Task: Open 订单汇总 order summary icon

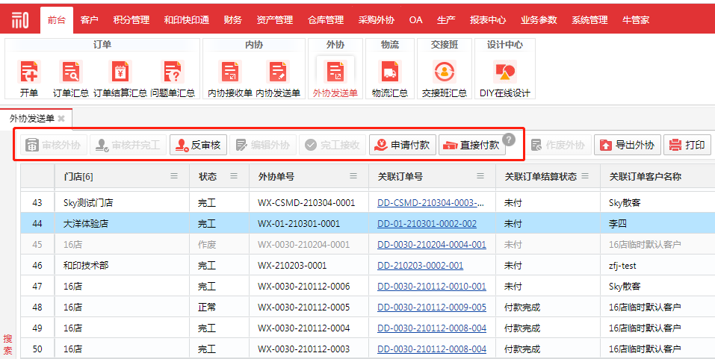Action: (71, 72)
